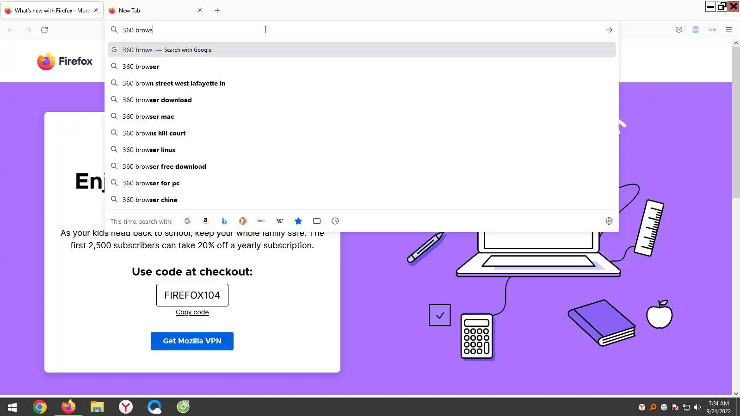Open the Action Center flag tray icon
The image size is (740, 416).
[675, 407]
